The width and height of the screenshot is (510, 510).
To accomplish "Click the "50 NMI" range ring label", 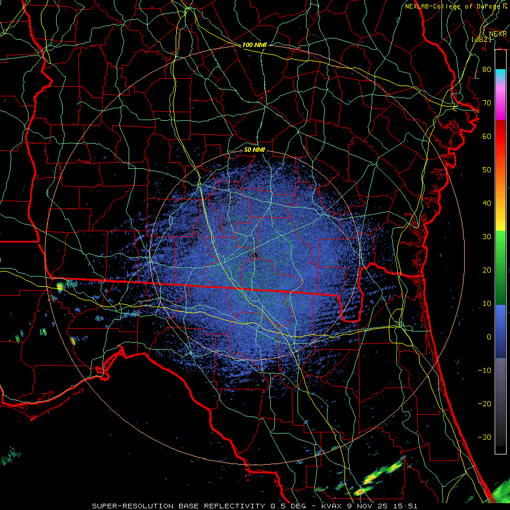I will (254, 150).
